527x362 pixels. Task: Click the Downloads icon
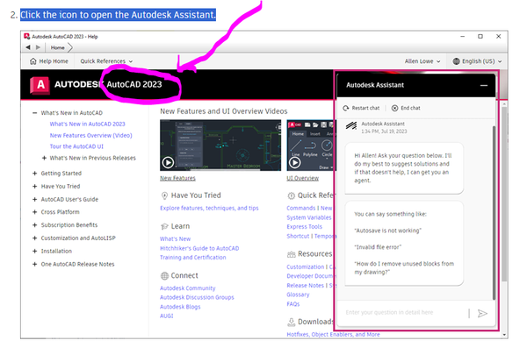291,322
